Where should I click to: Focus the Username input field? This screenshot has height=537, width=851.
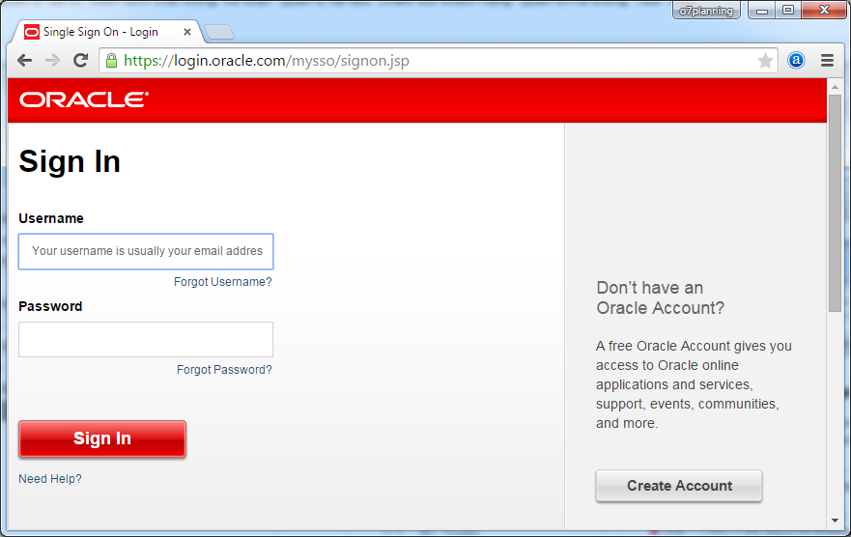[146, 252]
